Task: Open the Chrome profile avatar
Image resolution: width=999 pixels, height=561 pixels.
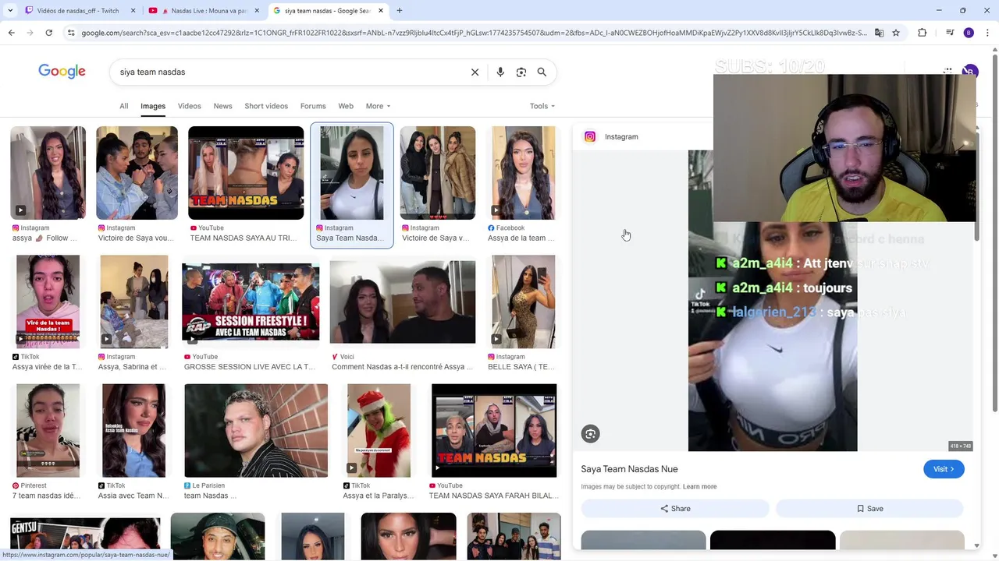Action: (x=969, y=33)
